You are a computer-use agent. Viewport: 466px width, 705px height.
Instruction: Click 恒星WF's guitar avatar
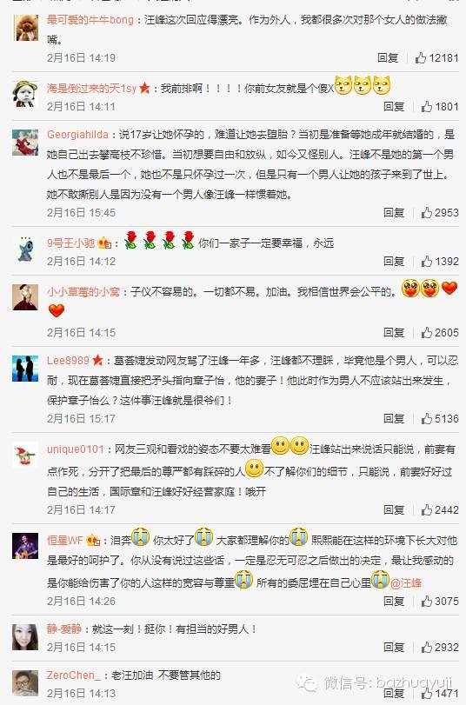pos(24,546)
